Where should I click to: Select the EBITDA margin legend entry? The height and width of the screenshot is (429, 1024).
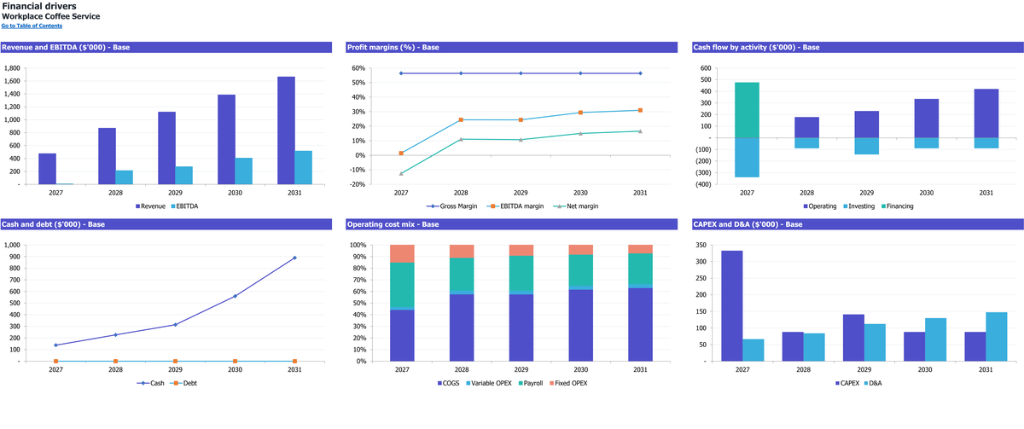click(517, 206)
